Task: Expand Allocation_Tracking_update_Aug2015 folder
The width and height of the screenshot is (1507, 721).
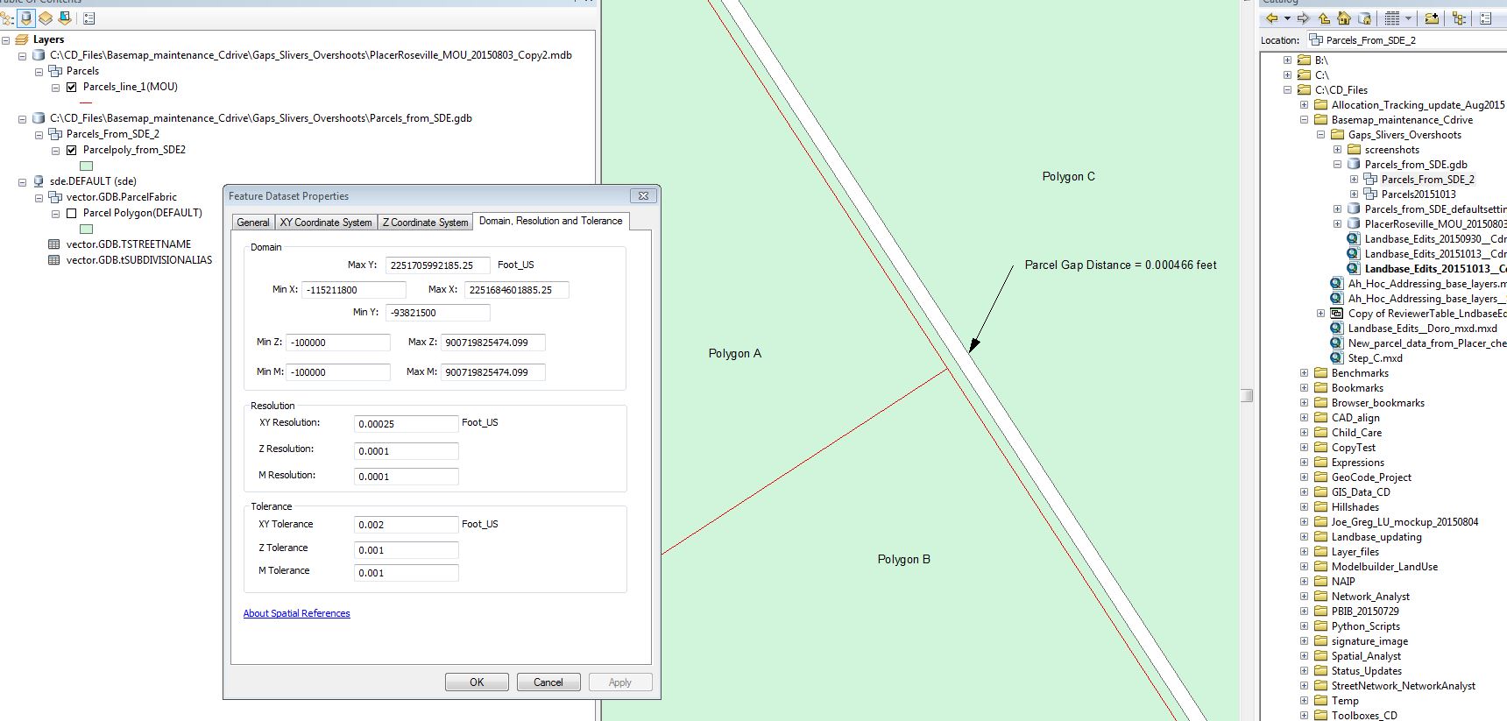Action: [x=1304, y=105]
